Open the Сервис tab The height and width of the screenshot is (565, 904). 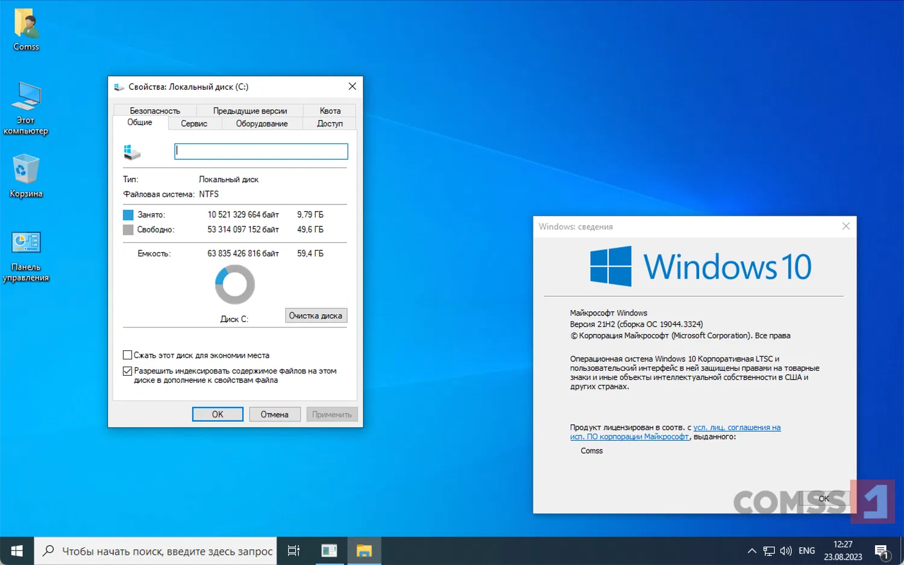pos(194,124)
